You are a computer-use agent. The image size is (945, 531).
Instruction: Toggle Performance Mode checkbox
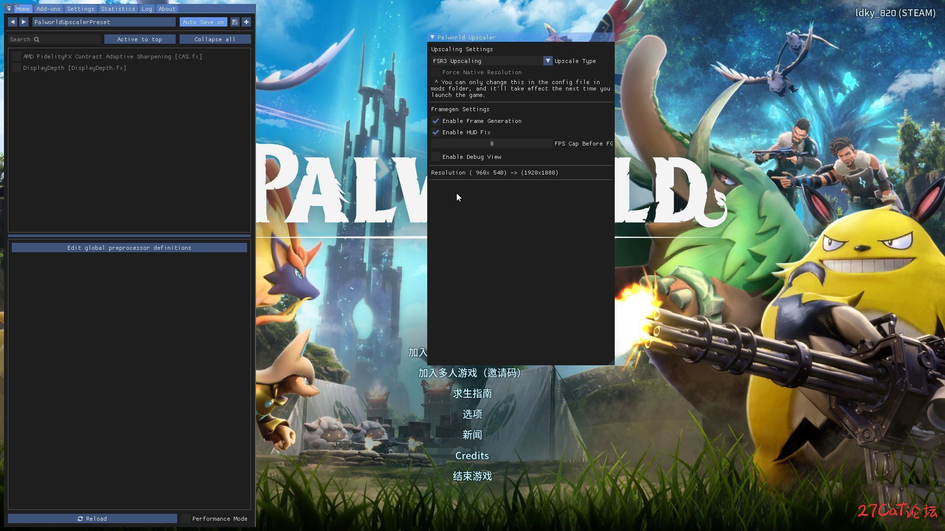coord(186,519)
